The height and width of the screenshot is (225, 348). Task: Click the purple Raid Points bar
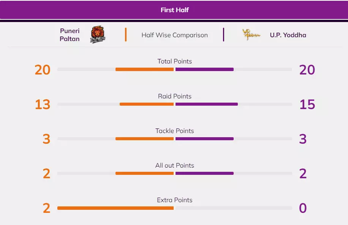click(206, 104)
